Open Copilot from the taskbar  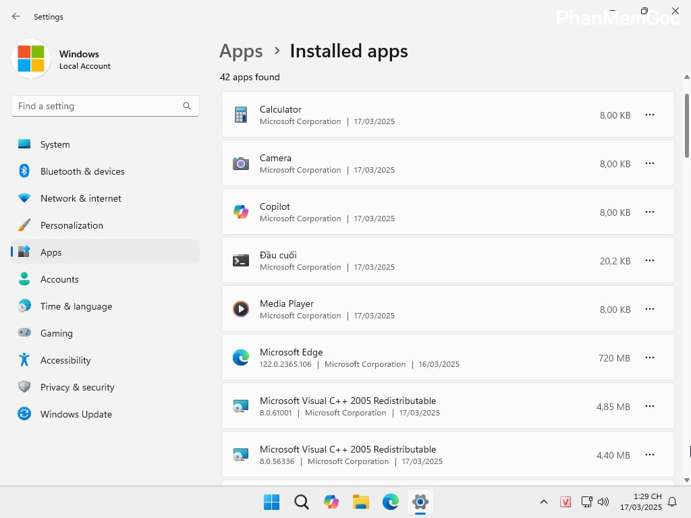click(x=331, y=502)
